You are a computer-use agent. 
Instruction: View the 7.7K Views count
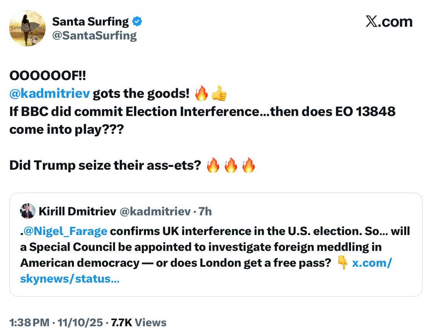click(139, 322)
